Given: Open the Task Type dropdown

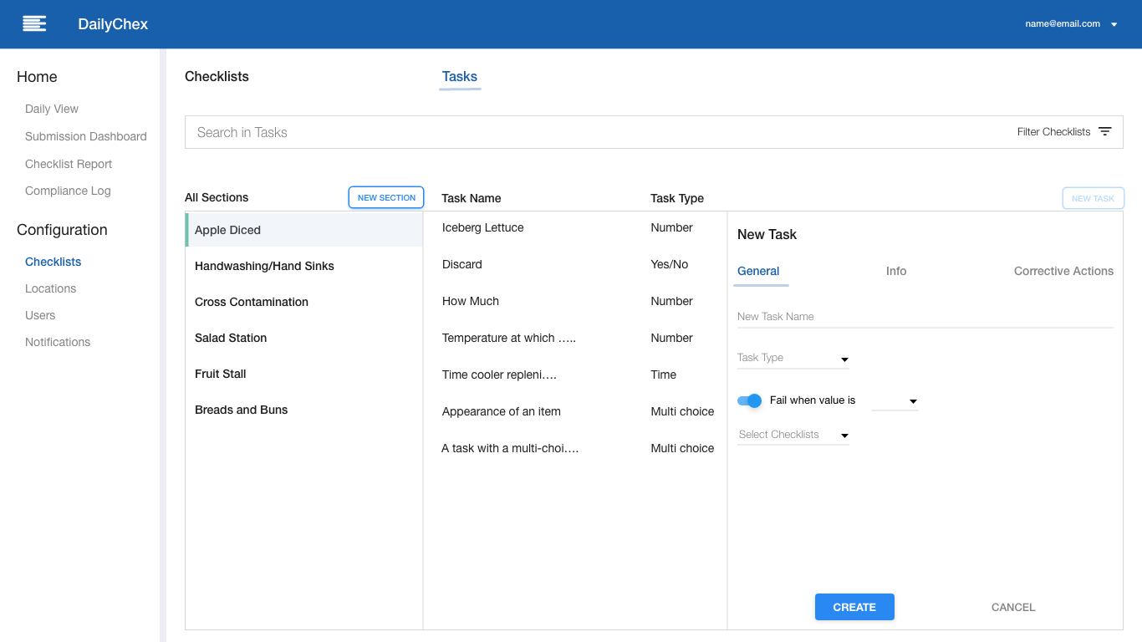Looking at the screenshot, I should [x=793, y=358].
